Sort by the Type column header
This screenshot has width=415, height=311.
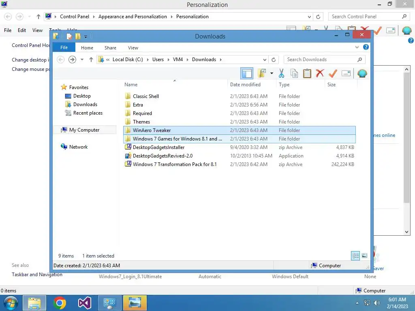tap(300, 84)
